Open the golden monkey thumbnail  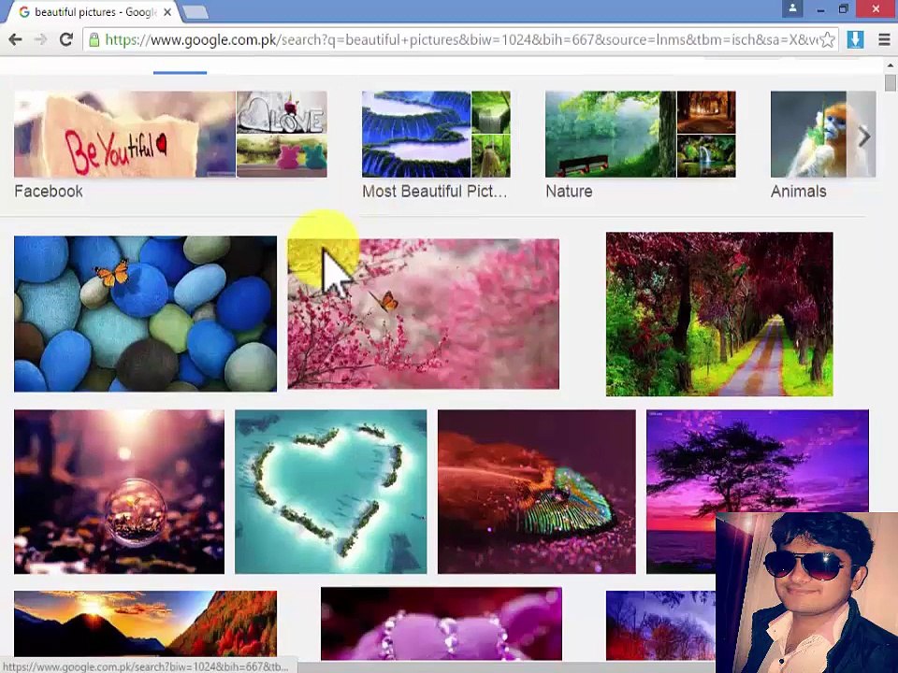coord(808,134)
